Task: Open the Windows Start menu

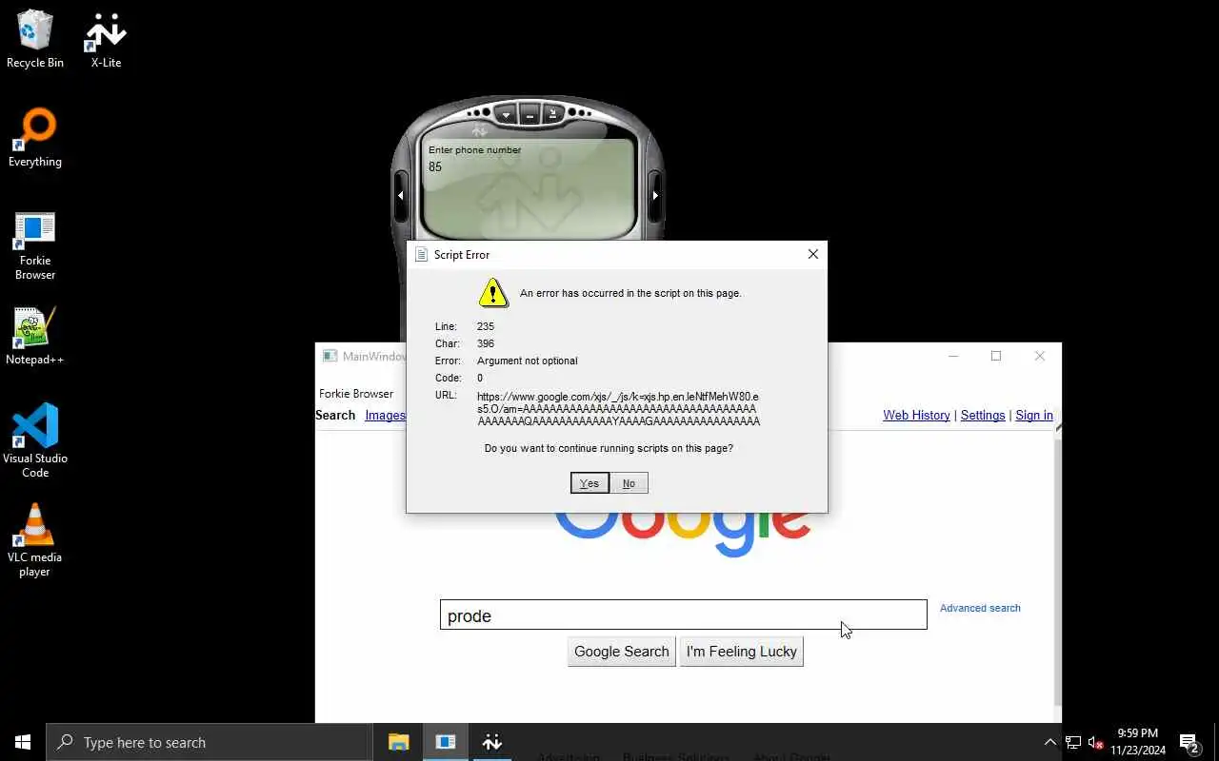Action: point(23,742)
